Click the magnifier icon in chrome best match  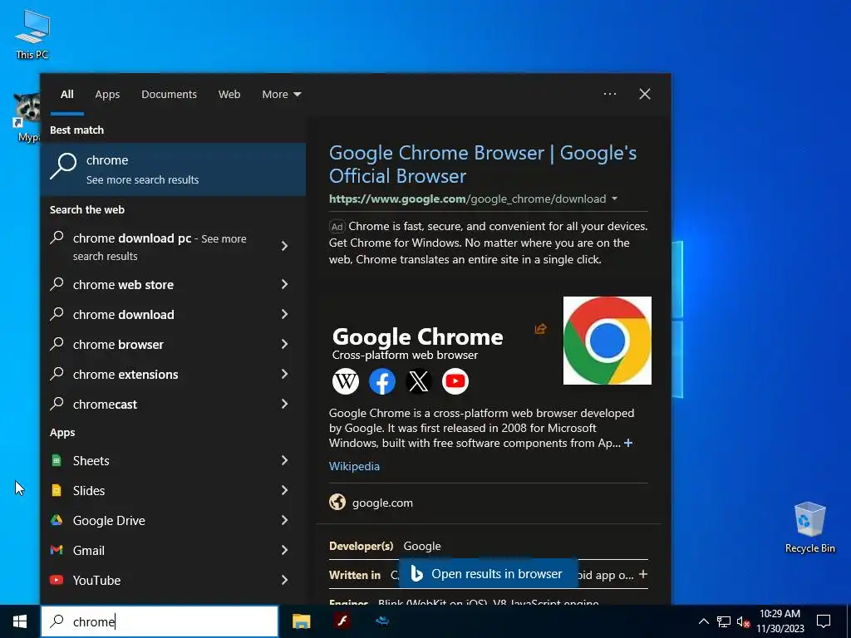[63, 166]
